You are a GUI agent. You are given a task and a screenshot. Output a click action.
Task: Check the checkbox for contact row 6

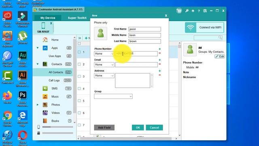(79, 113)
